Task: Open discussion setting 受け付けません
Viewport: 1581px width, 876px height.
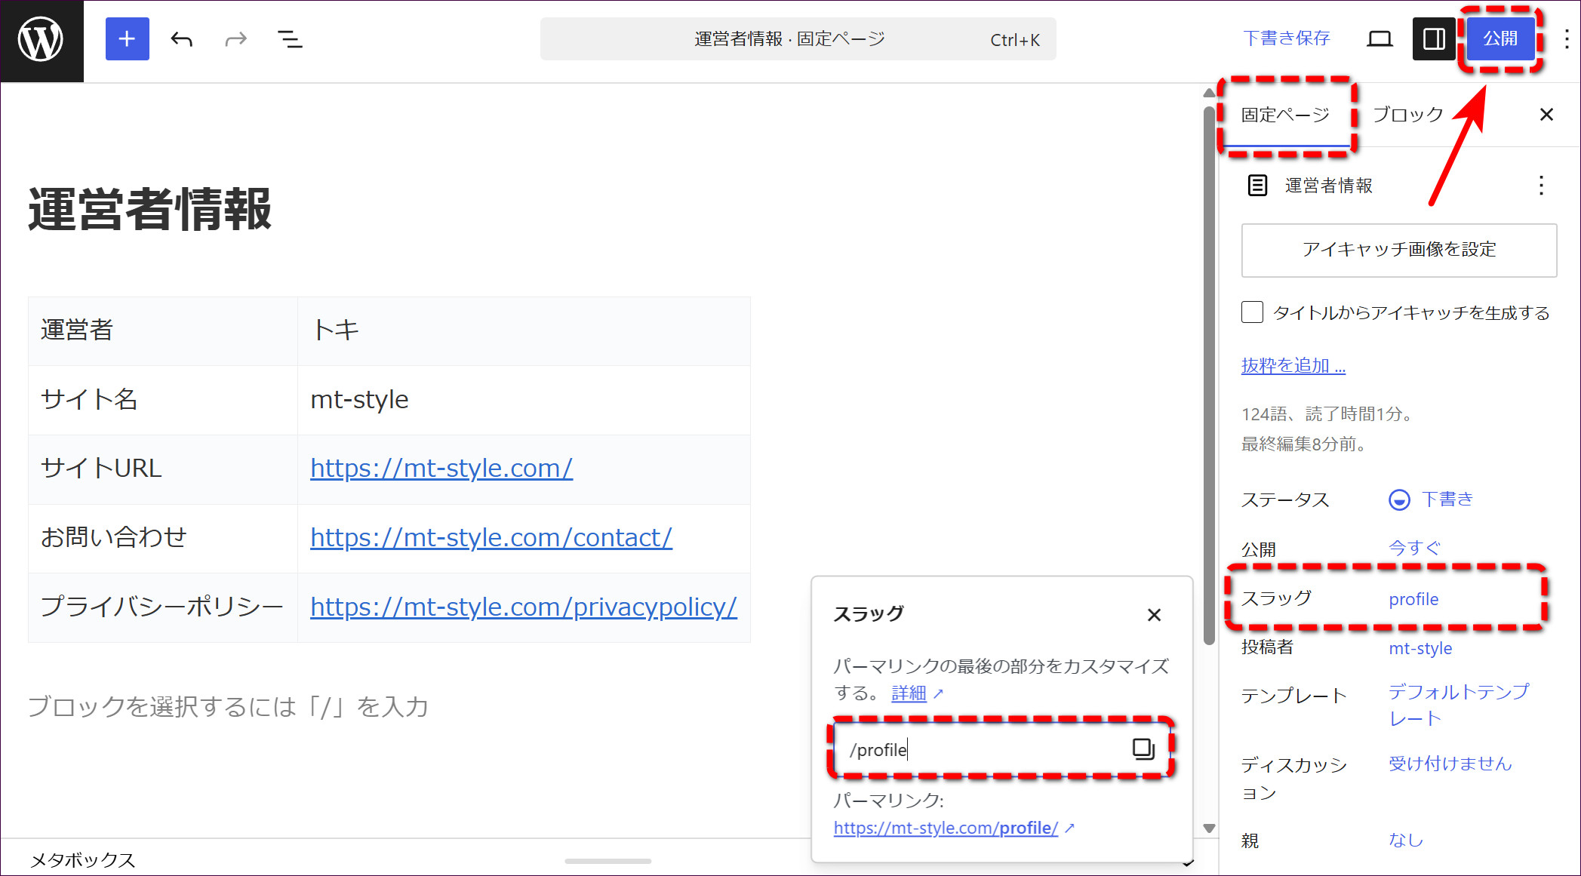Action: point(1450,764)
